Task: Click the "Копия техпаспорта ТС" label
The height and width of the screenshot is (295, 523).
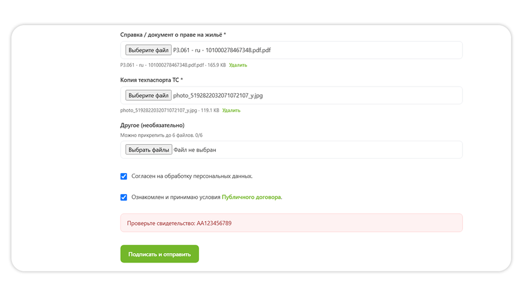Action: pyautogui.click(x=151, y=80)
